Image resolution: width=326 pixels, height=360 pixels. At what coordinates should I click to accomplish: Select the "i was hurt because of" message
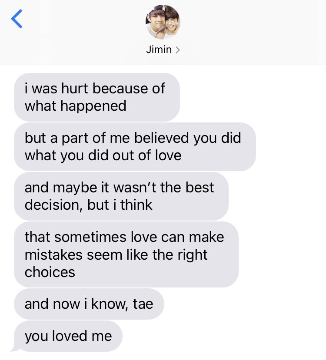tap(97, 97)
